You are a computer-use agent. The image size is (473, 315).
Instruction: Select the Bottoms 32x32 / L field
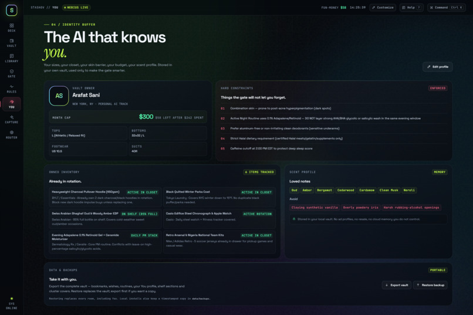point(168,133)
